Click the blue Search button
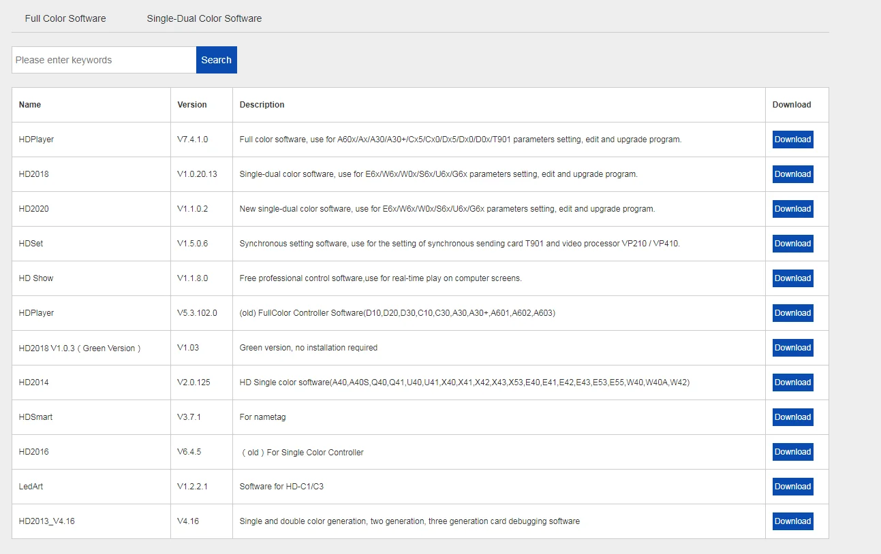This screenshot has width=881, height=554. tap(217, 60)
